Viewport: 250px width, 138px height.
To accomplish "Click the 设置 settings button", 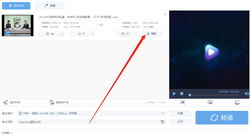I will [x=180, y=114].
